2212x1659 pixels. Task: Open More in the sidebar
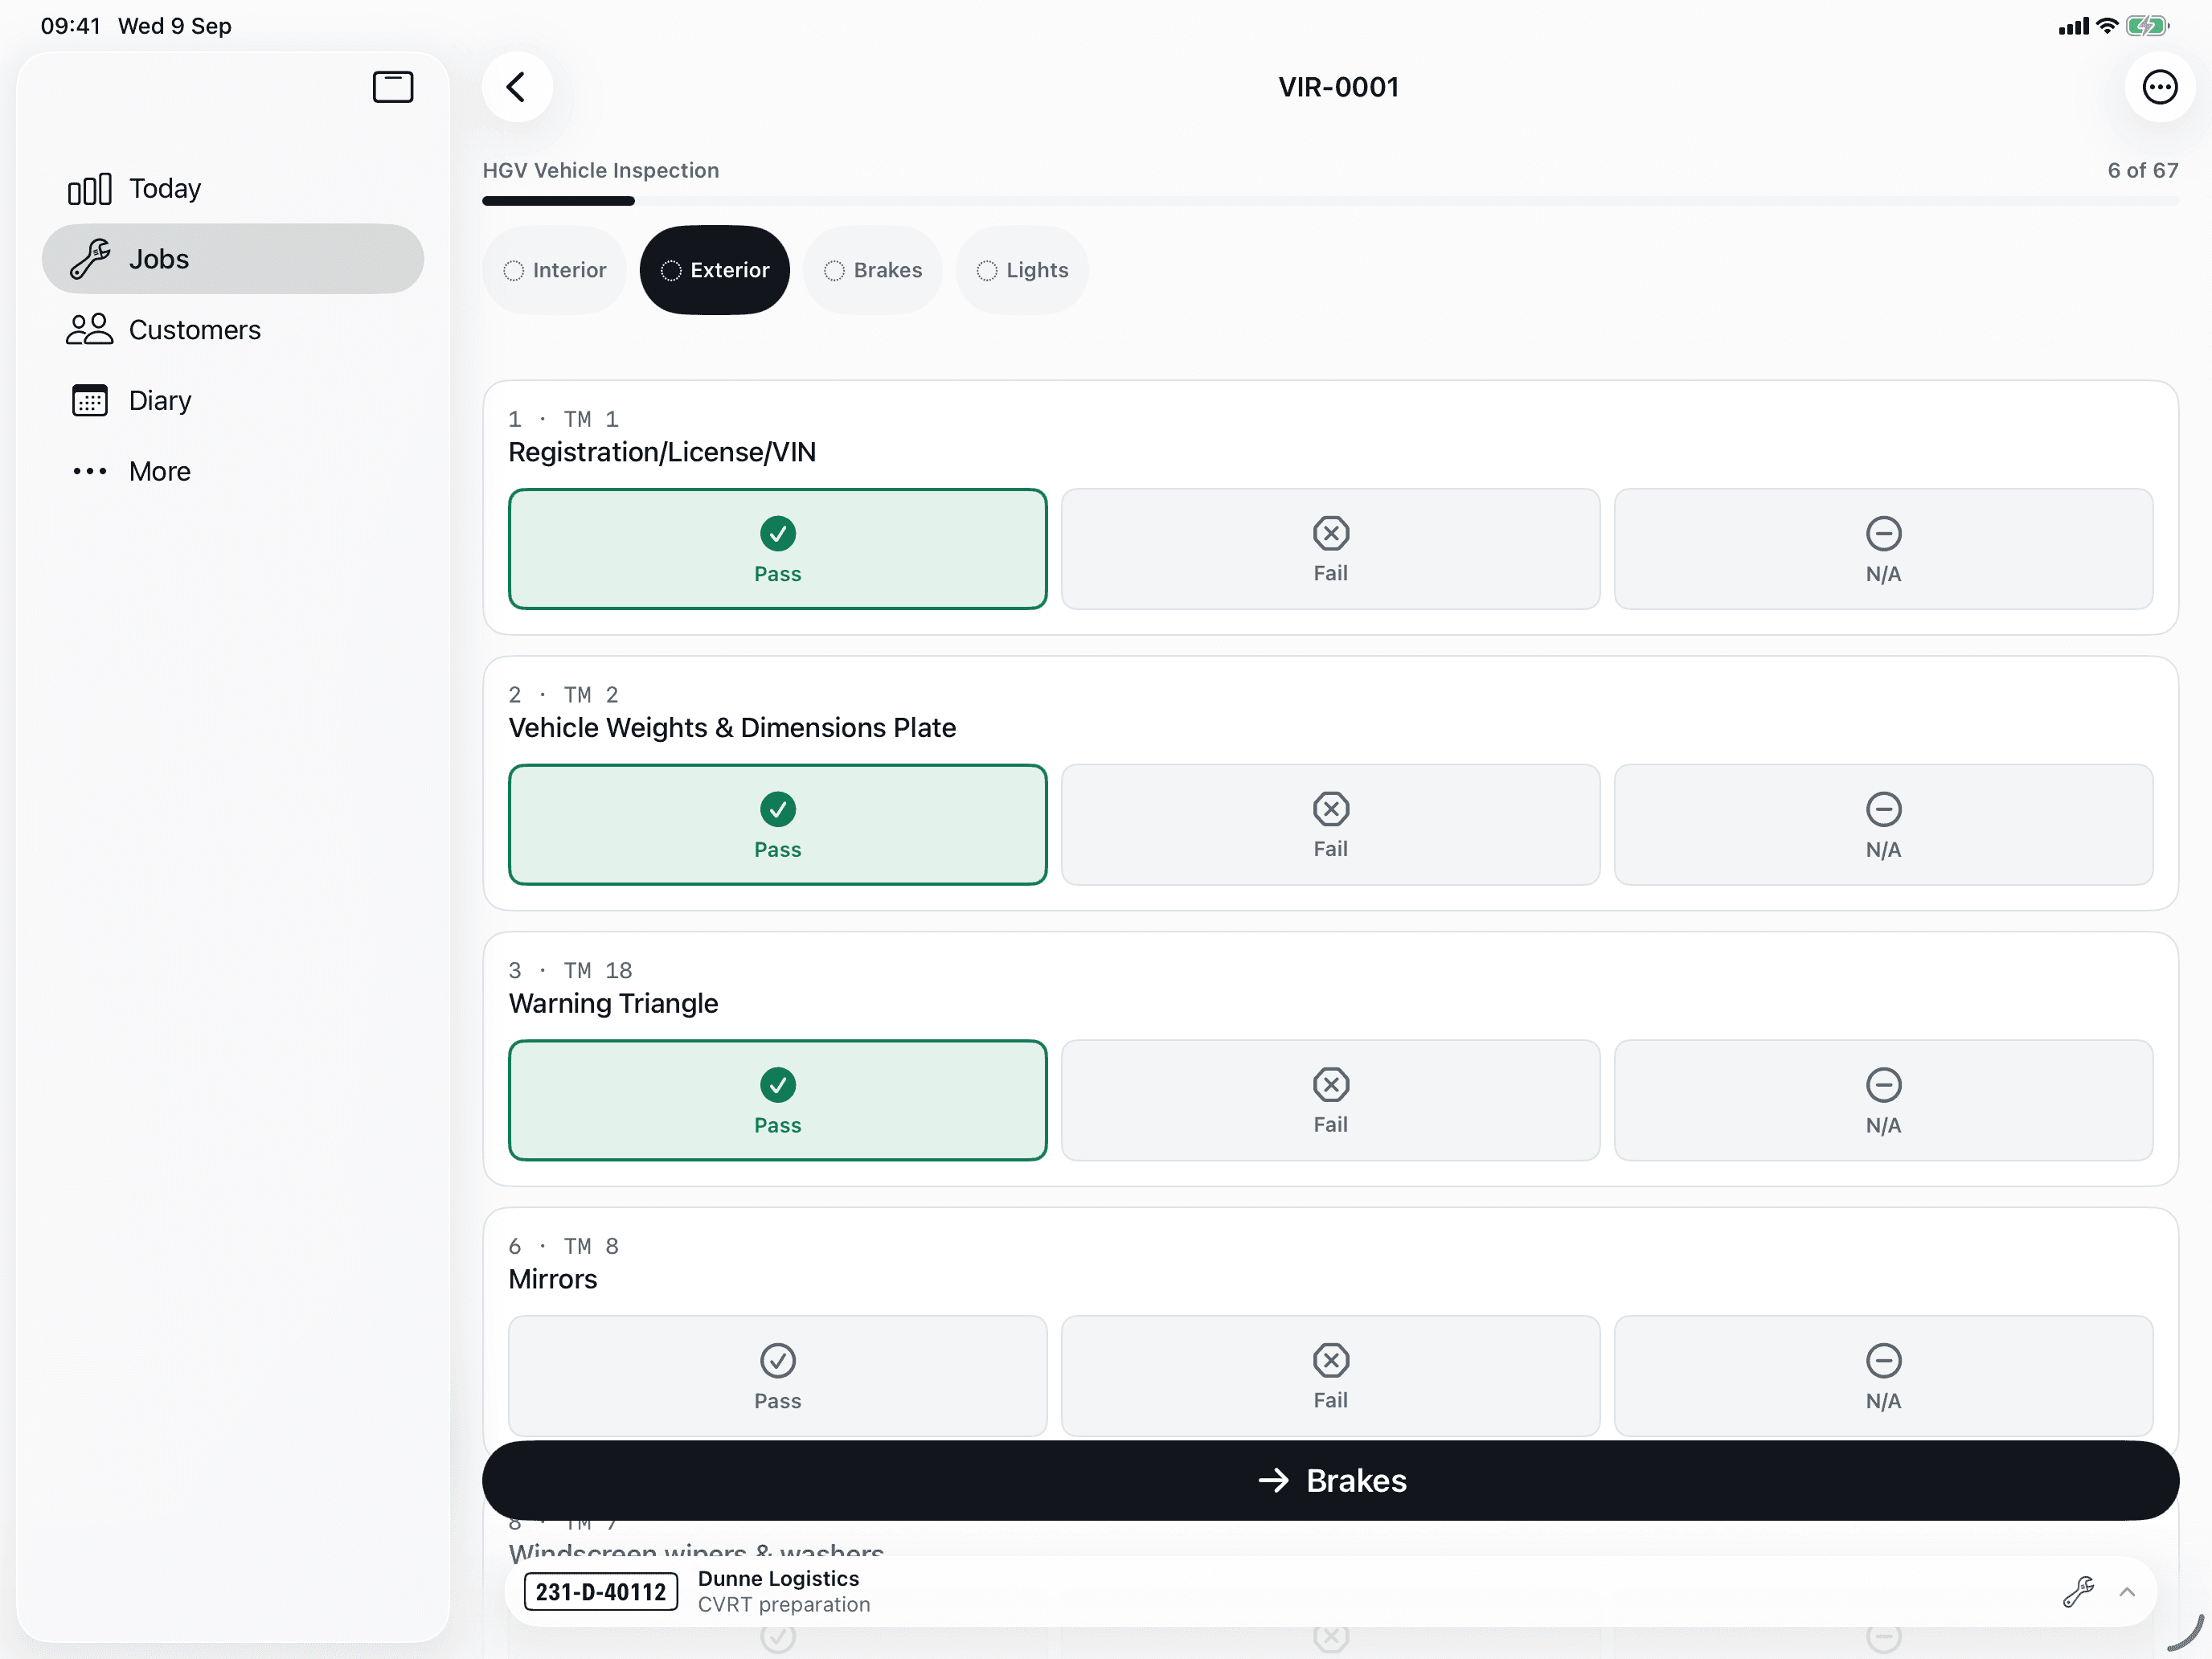233,471
